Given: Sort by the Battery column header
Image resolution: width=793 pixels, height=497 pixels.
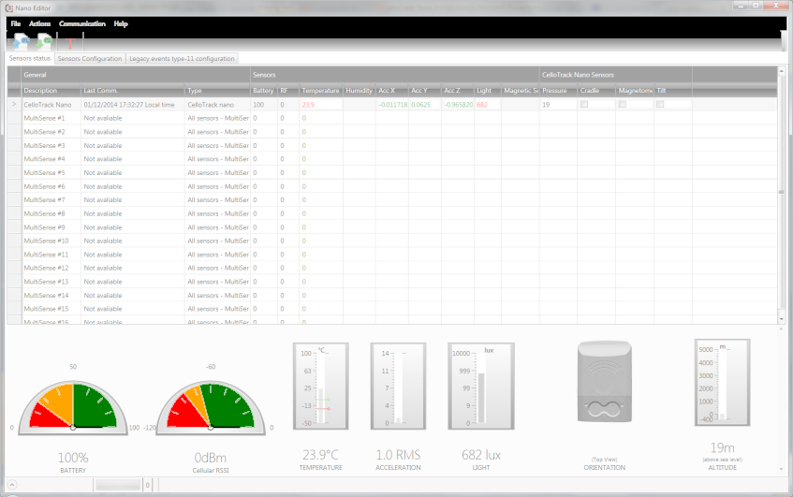Looking at the screenshot, I should pyautogui.click(x=263, y=91).
